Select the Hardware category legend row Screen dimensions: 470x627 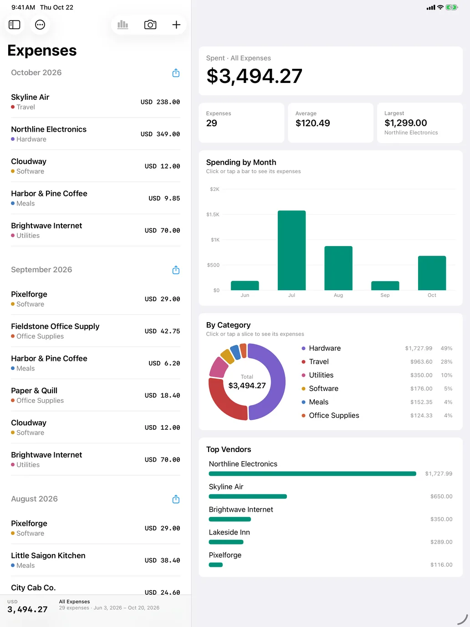[x=377, y=348]
